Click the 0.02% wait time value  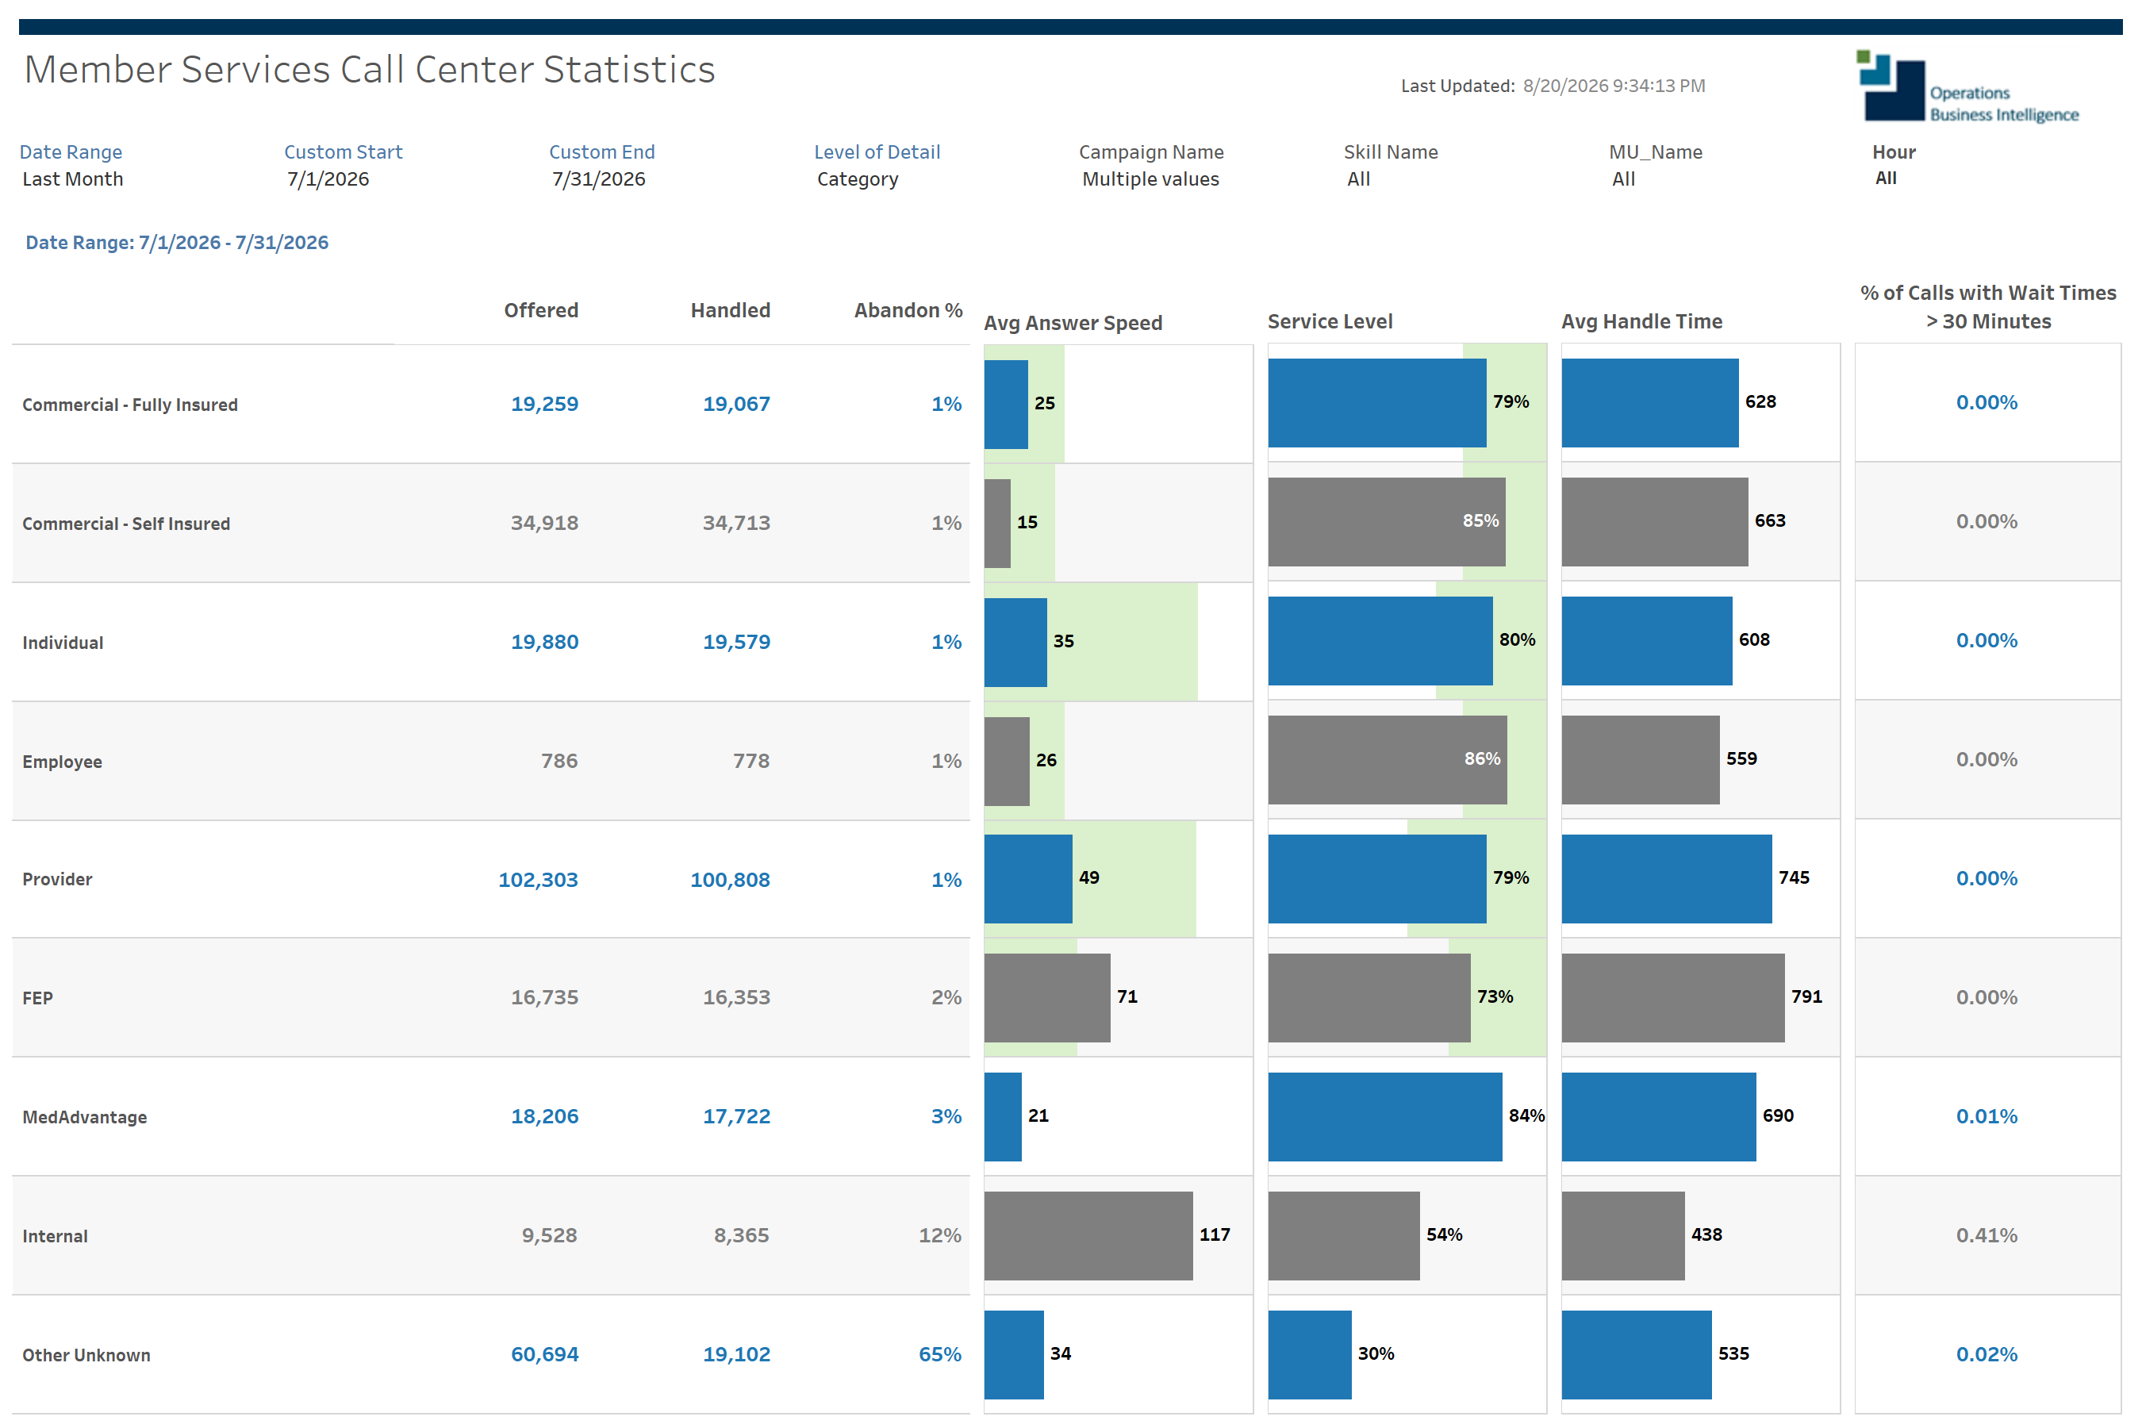[1987, 1354]
